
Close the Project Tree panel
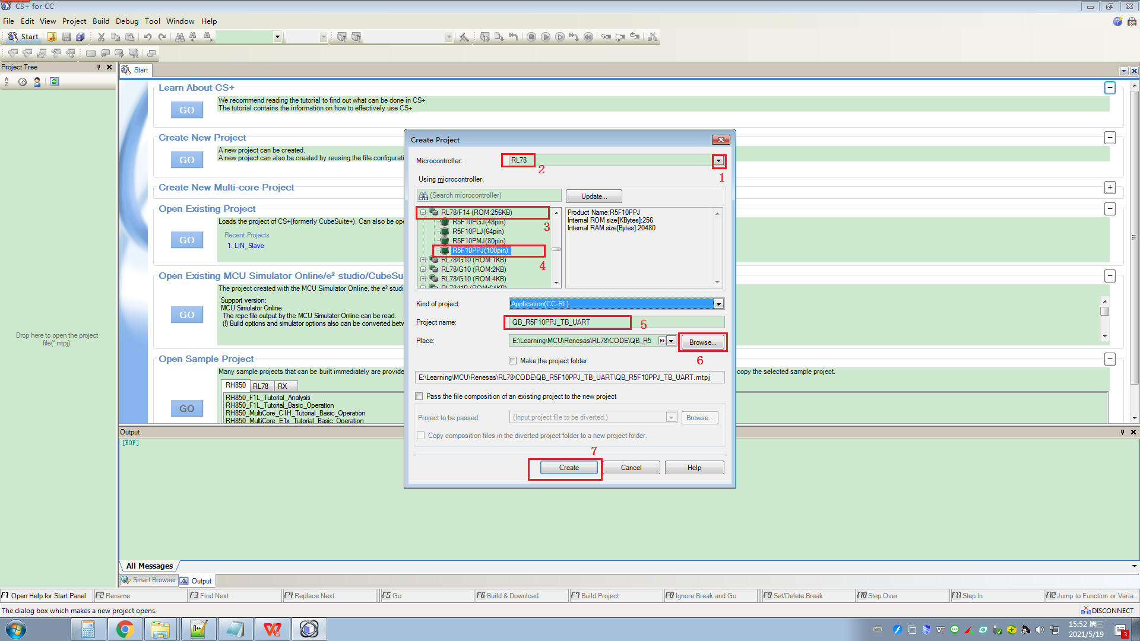(109, 67)
